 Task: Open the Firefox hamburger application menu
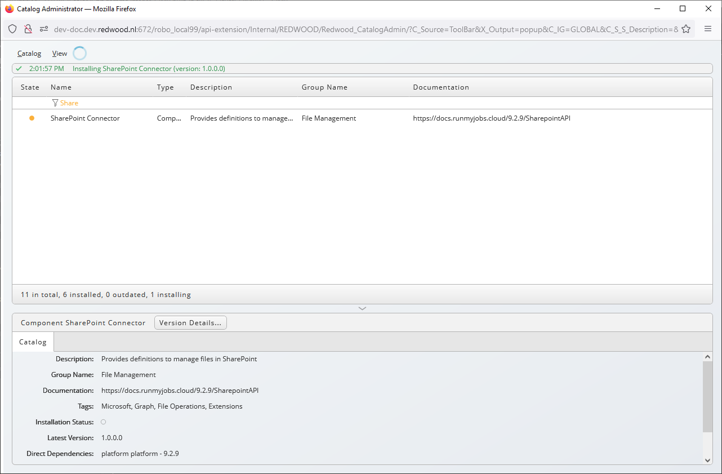pos(708,29)
